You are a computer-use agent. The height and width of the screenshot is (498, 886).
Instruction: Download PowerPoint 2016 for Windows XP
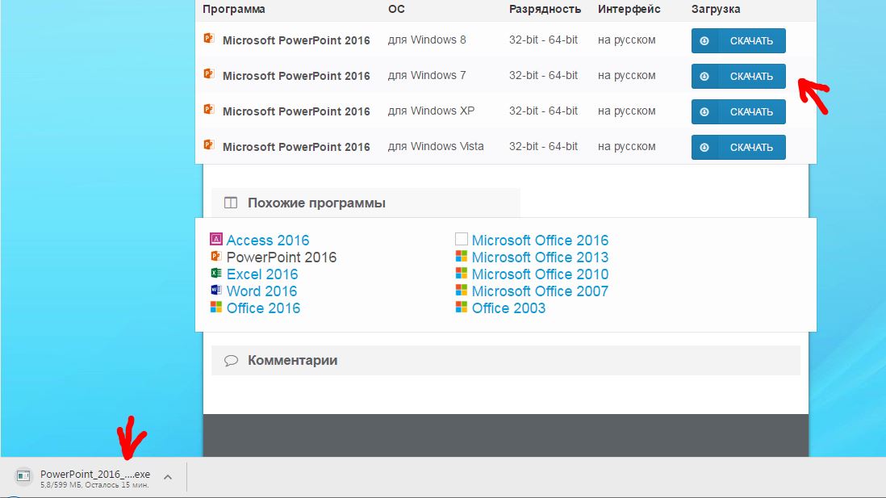click(x=738, y=112)
